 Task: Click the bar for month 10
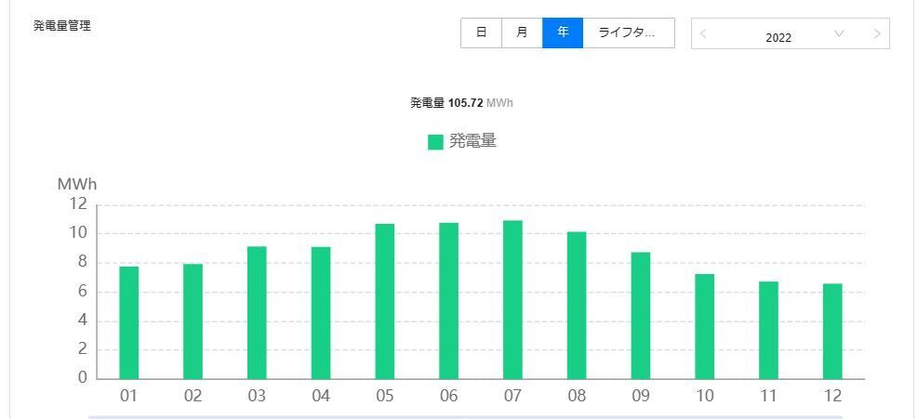pos(705,326)
